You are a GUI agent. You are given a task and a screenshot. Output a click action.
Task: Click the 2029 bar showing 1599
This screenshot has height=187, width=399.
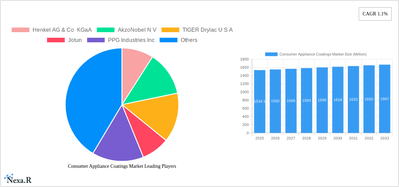point(322,100)
